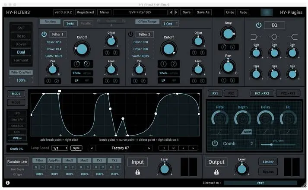Select the low shelf EQ band icon
Screen dimensions: 308x190
[x=256, y=37]
